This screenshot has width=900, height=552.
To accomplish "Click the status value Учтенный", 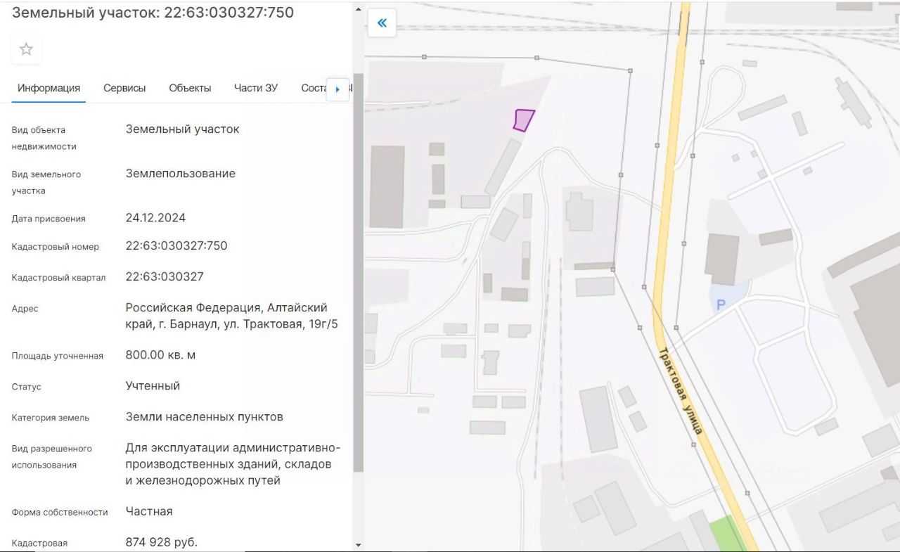I will pyautogui.click(x=153, y=385).
